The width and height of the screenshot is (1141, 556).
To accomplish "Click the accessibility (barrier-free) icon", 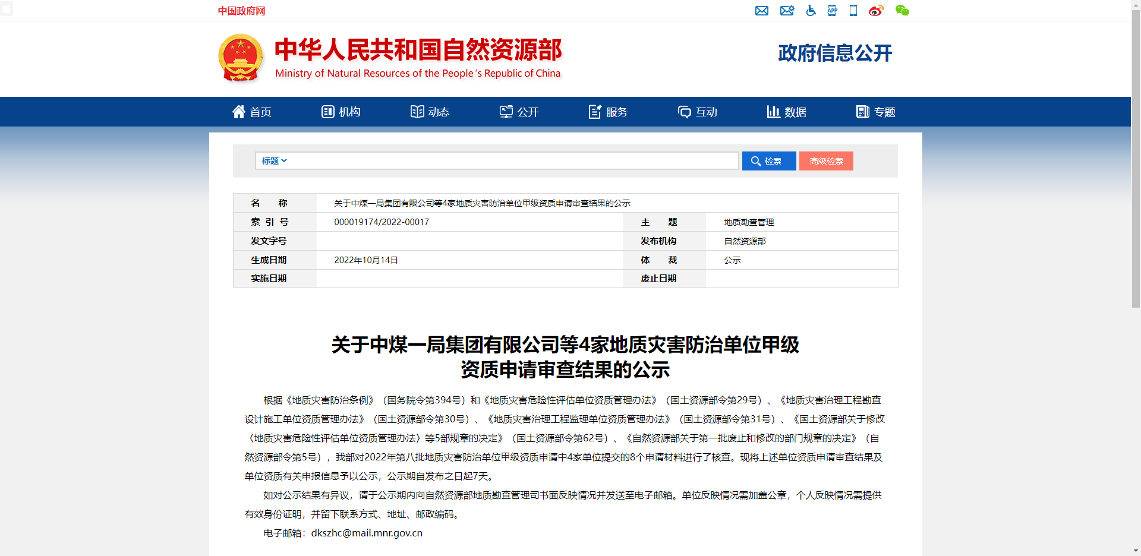I will 811,11.
